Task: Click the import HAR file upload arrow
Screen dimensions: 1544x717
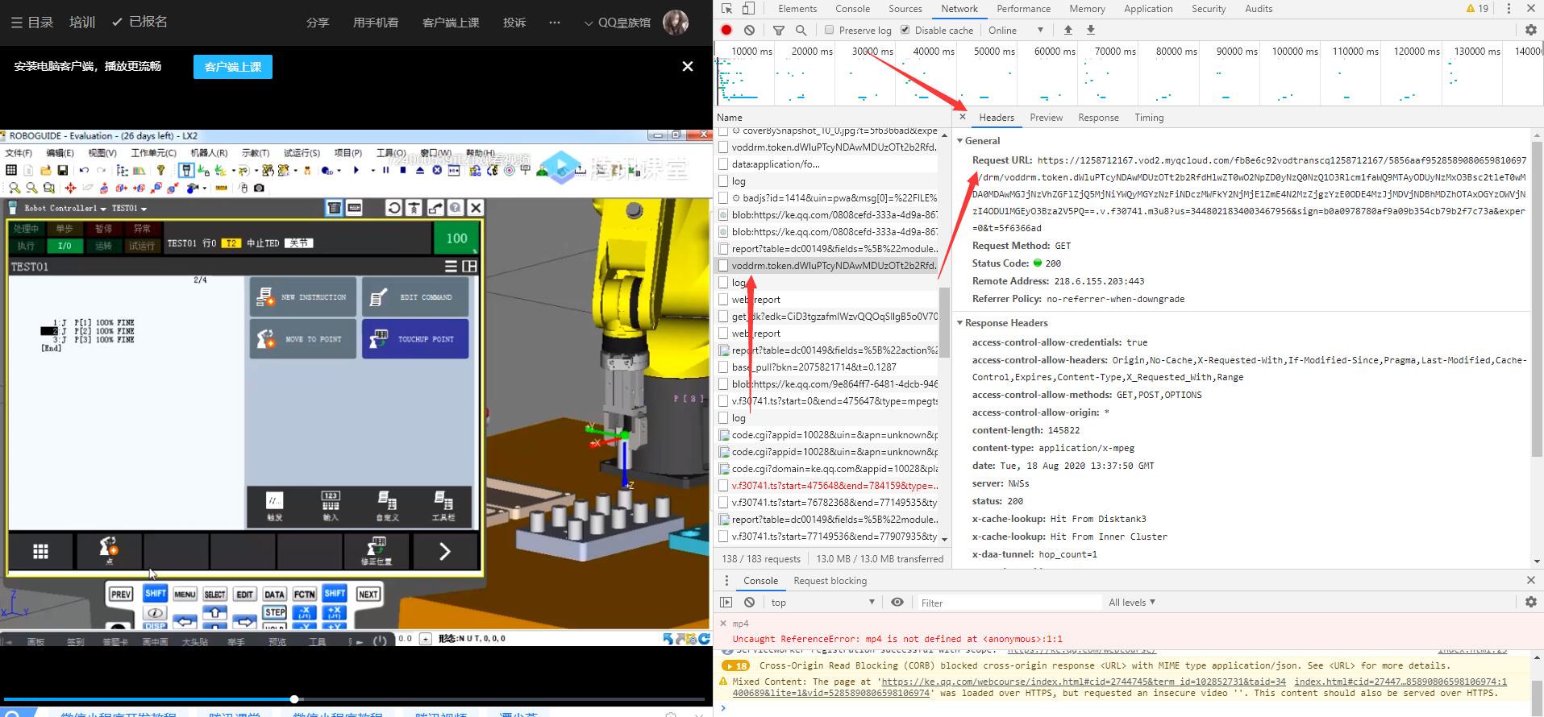Action: coord(1068,30)
